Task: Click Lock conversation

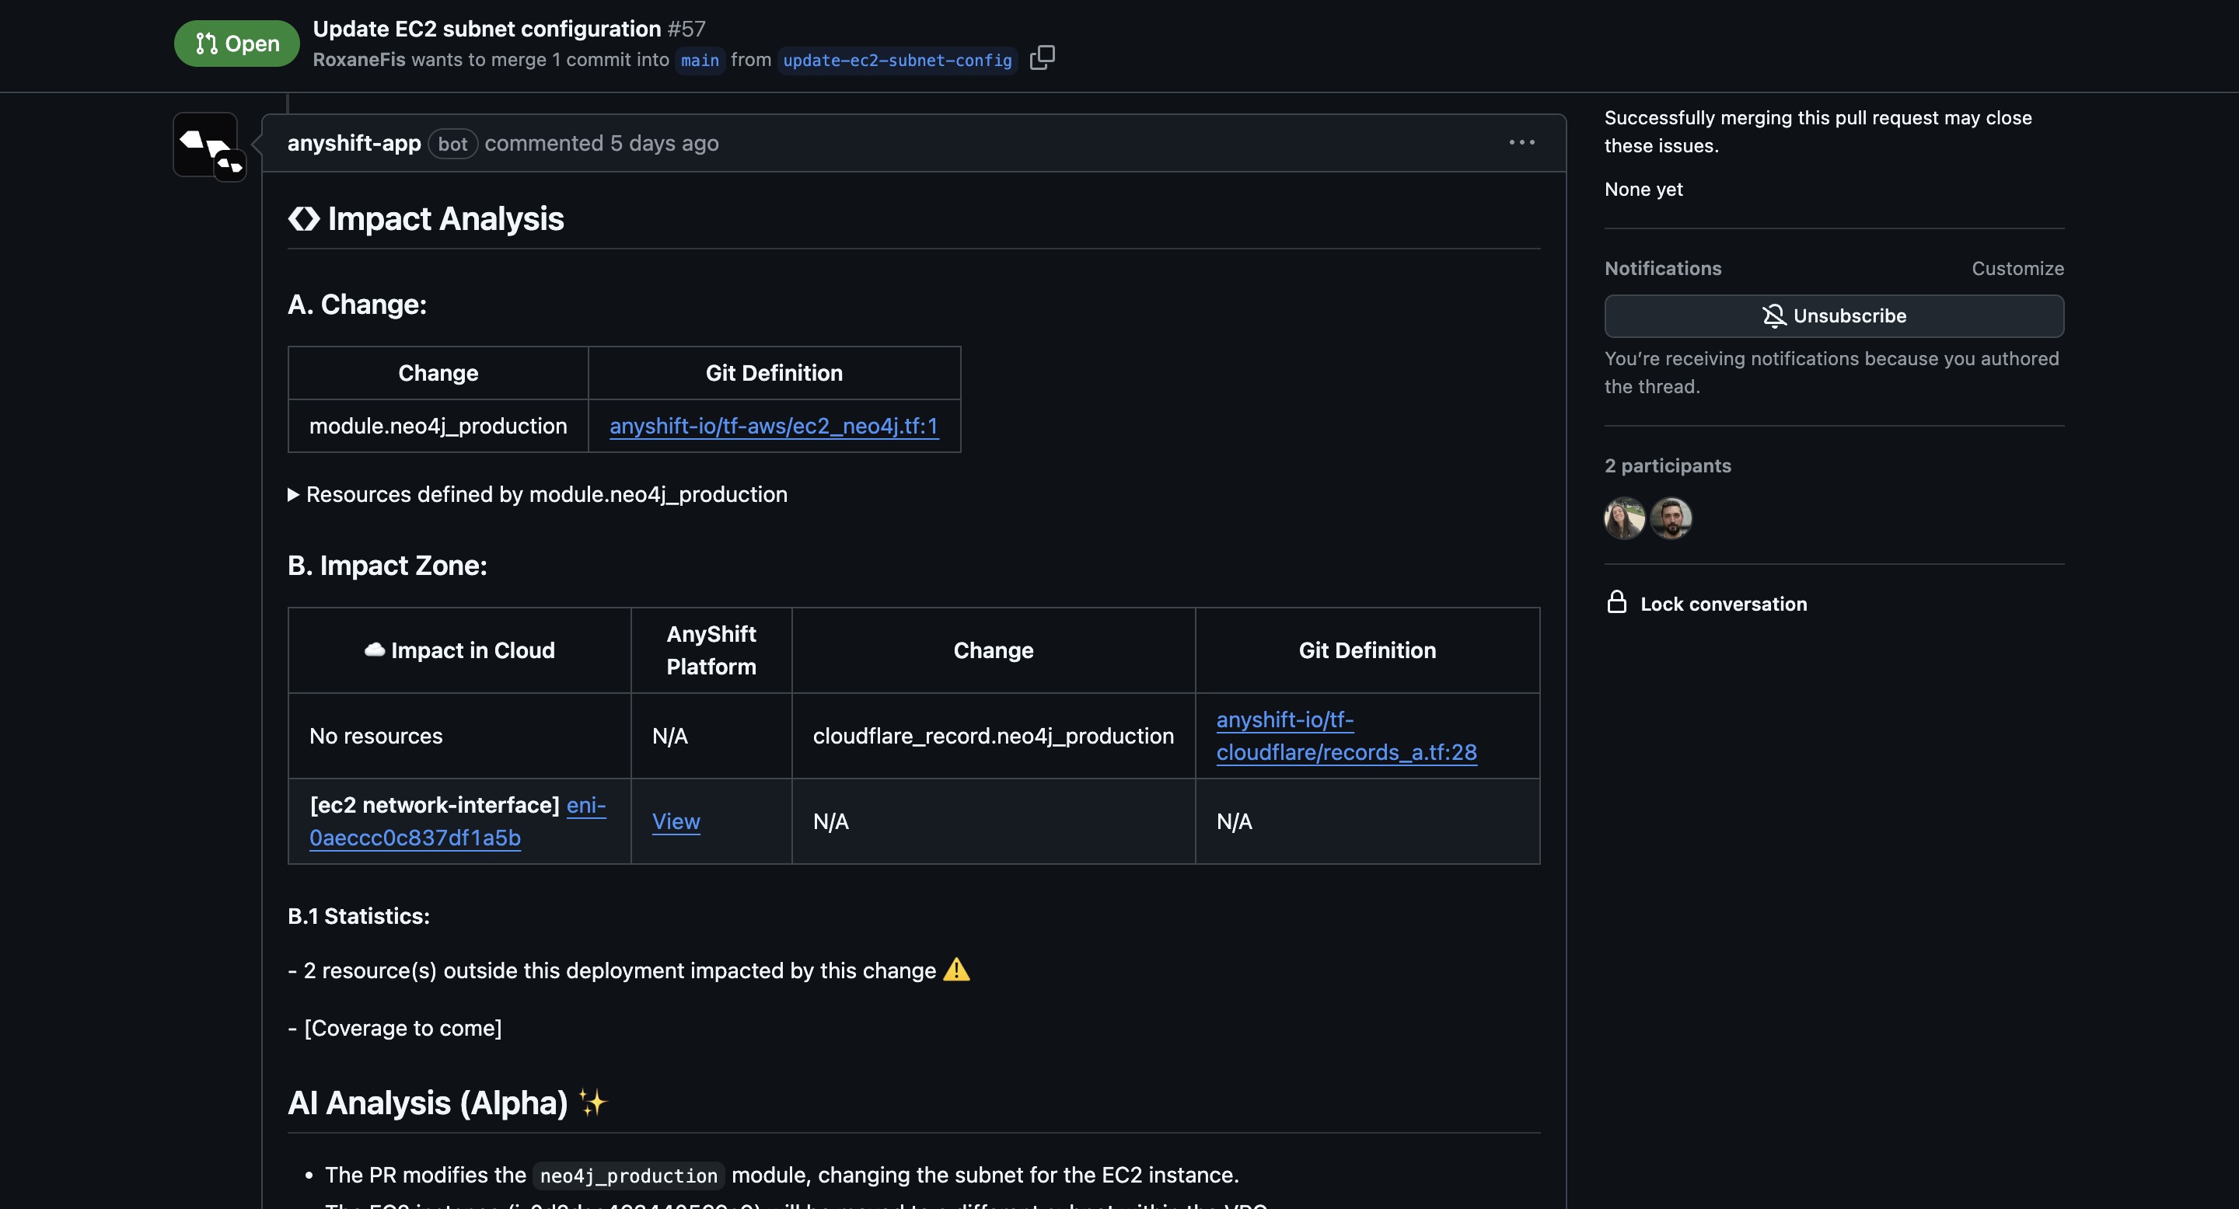Action: 1723,604
